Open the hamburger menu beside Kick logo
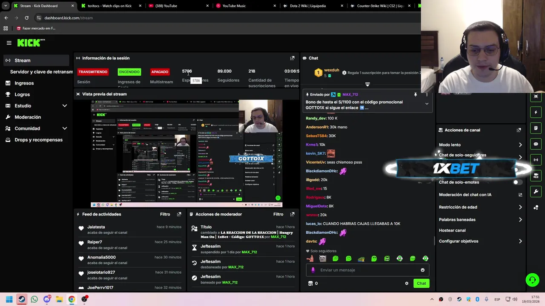 (x=9, y=42)
